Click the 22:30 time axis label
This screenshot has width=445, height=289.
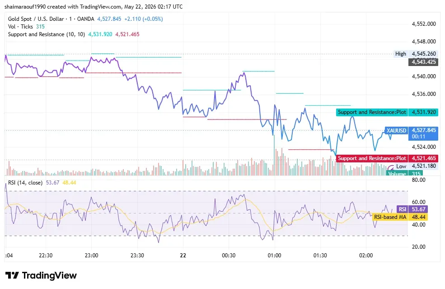click(46, 256)
